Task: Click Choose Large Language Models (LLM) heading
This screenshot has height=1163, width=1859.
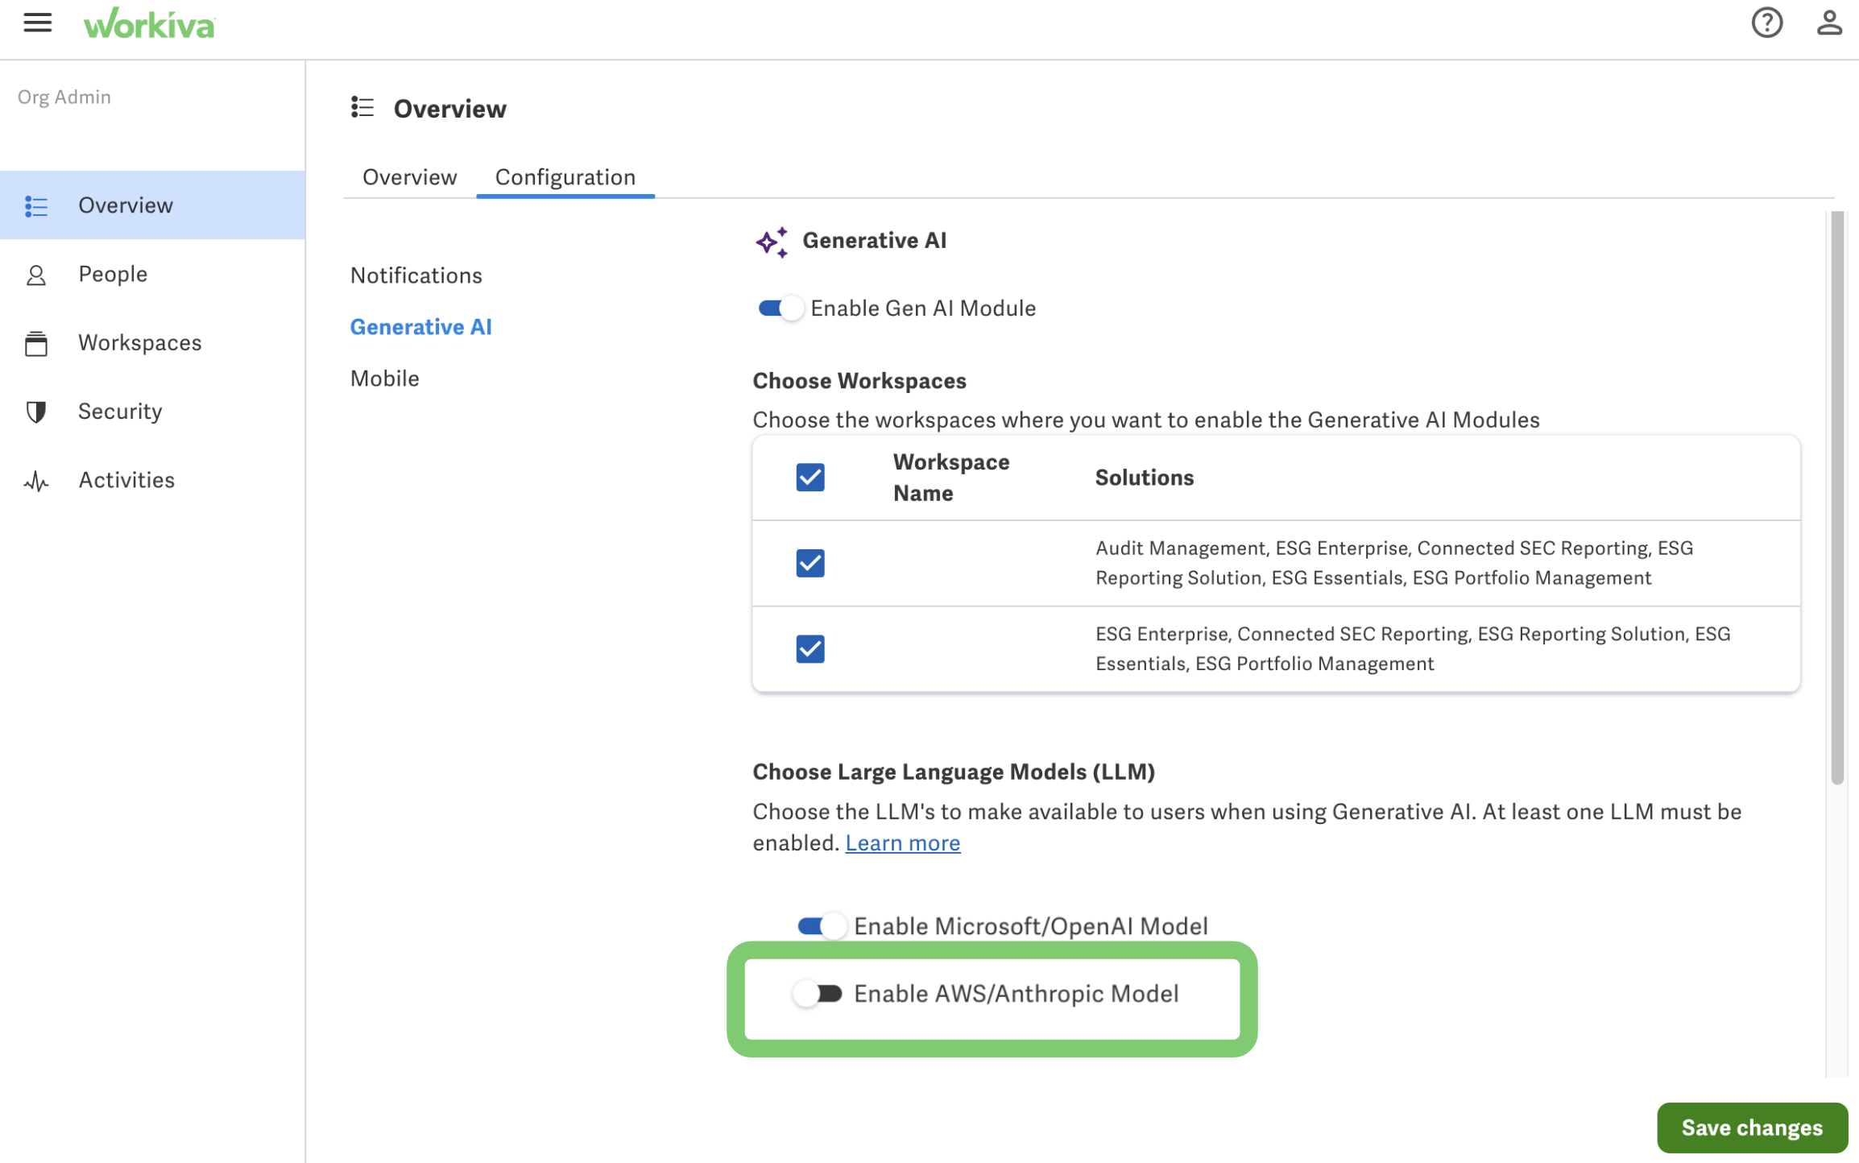Action: click(x=954, y=772)
